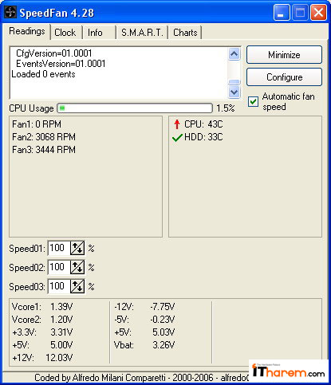Click the green checkmark beside HDD temperature
331x385 pixels.
click(x=177, y=137)
